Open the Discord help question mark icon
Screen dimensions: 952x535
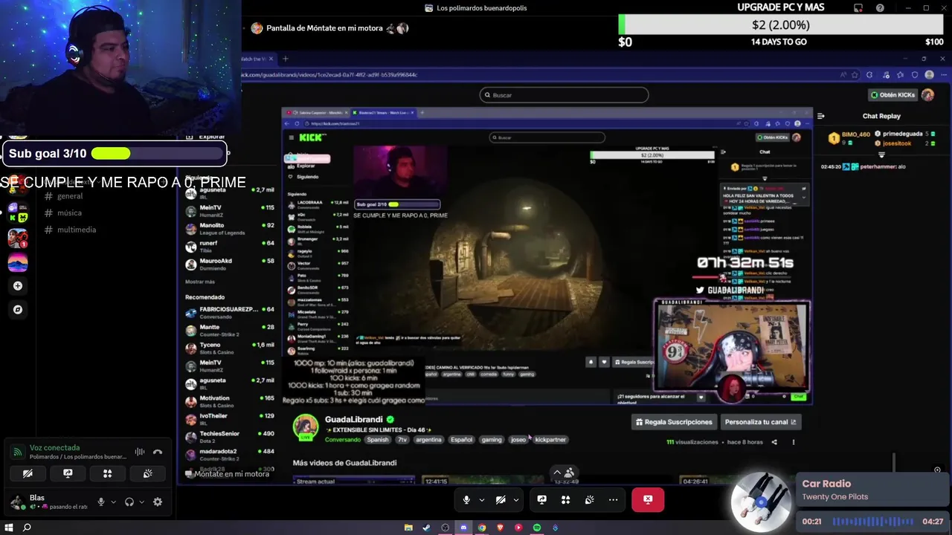[x=881, y=8]
